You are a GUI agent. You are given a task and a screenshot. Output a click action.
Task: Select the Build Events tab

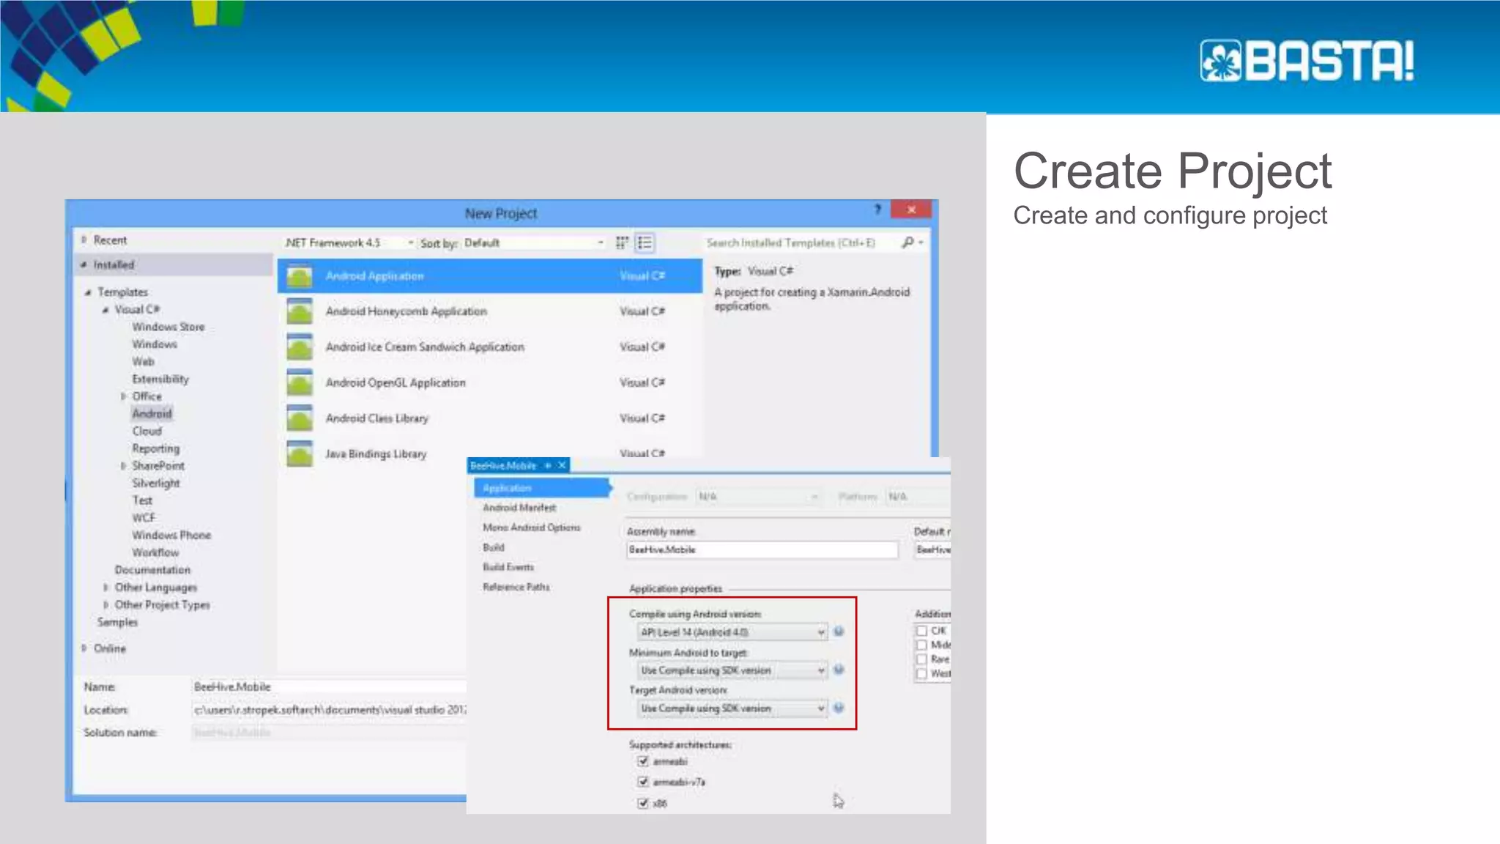click(x=508, y=567)
